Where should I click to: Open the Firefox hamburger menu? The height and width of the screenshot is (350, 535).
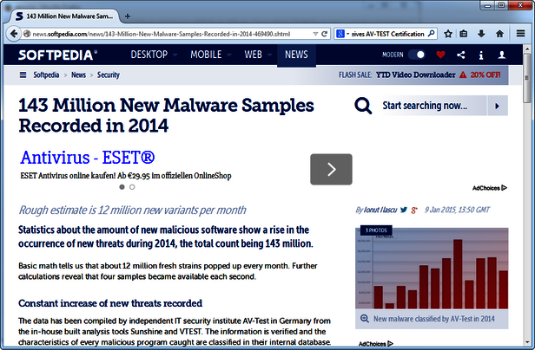[x=518, y=35]
